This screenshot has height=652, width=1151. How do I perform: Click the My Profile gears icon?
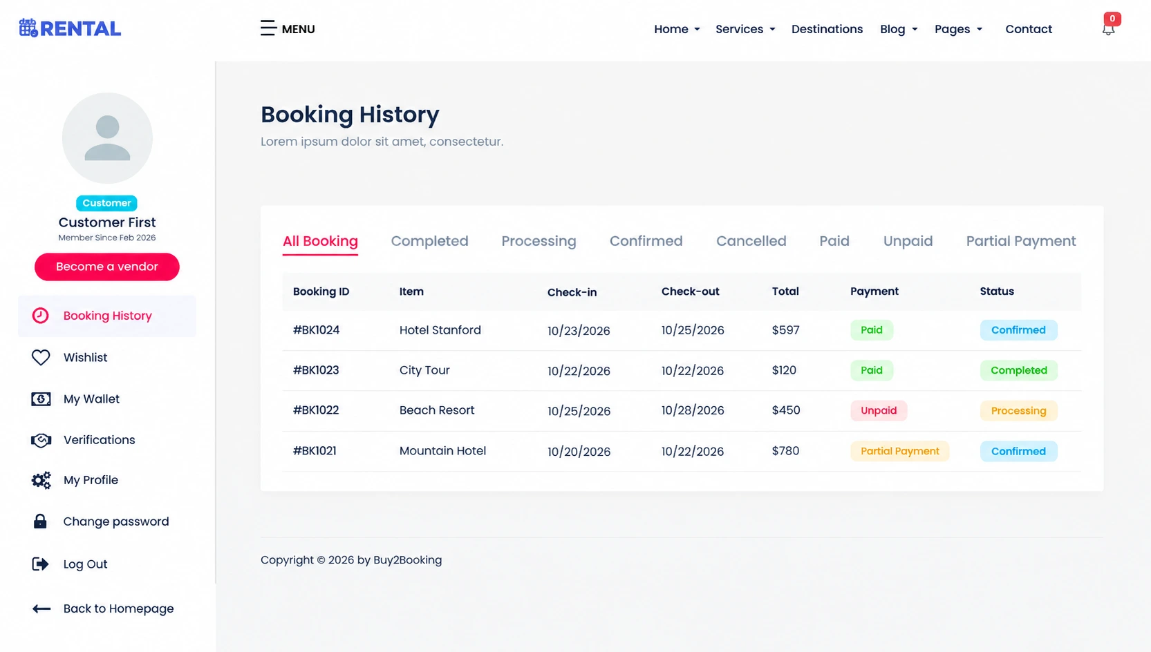click(x=41, y=480)
